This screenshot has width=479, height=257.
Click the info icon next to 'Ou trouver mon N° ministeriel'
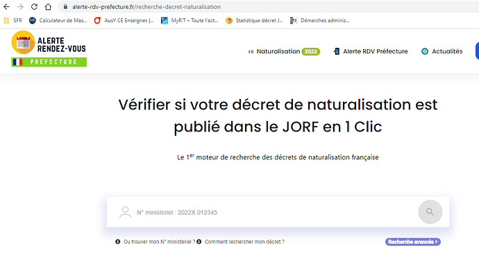117,242
